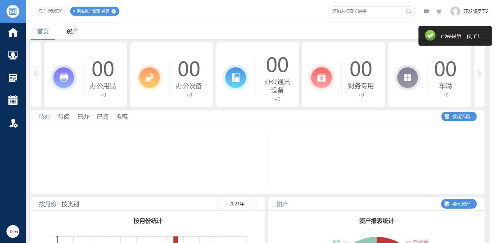Select the 待阅 tab

click(64, 117)
